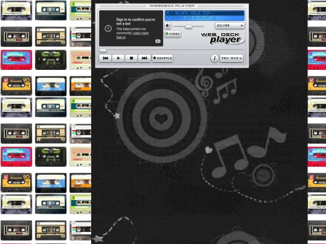Click the 'BLACK HOLE SUN' track title display

(x=205, y=13)
